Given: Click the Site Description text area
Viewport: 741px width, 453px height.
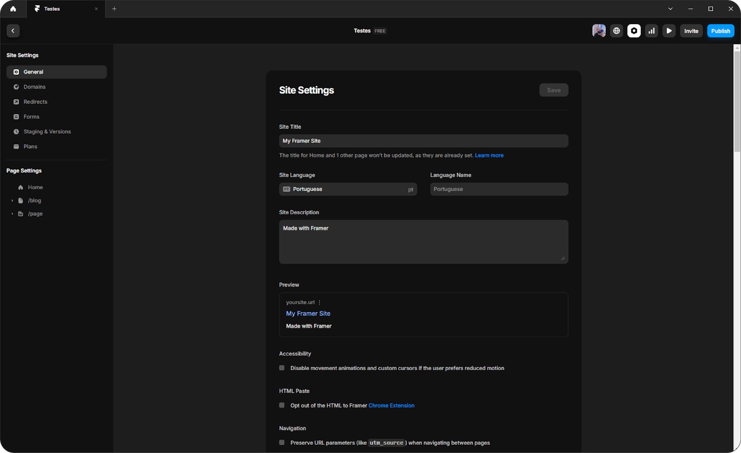Looking at the screenshot, I should tap(423, 242).
